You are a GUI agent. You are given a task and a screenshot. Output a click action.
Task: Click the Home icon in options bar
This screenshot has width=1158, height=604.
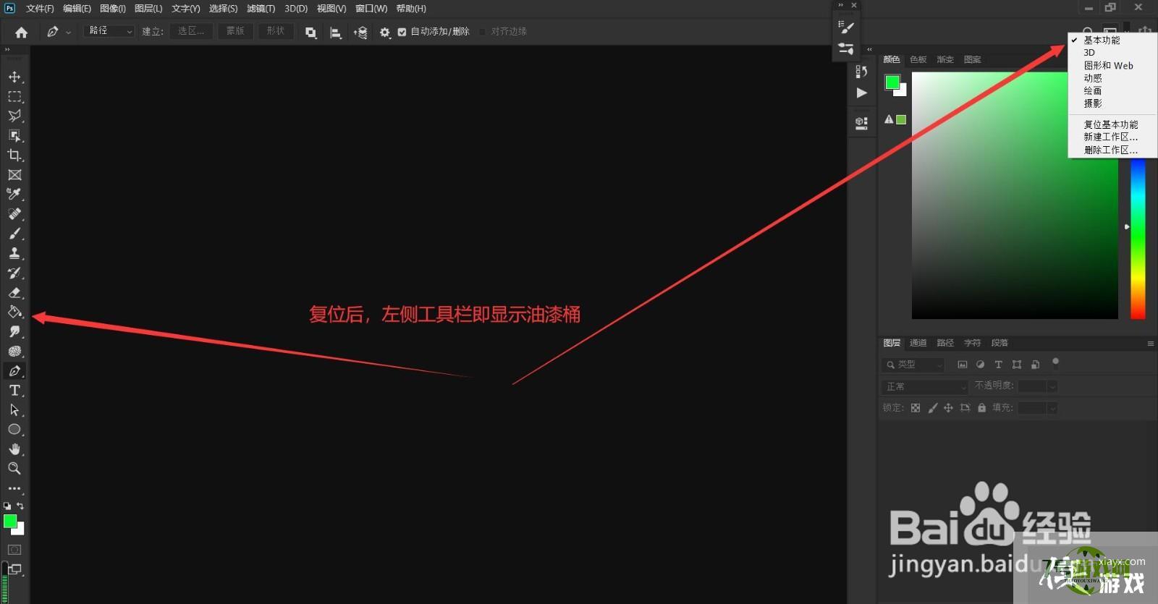click(22, 32)
